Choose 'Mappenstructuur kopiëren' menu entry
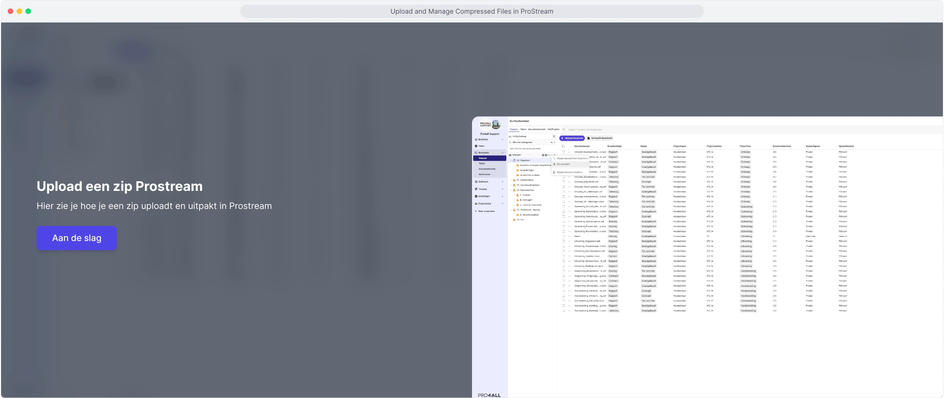This screenshot has height=398, width=944. (x=570, y=172)
